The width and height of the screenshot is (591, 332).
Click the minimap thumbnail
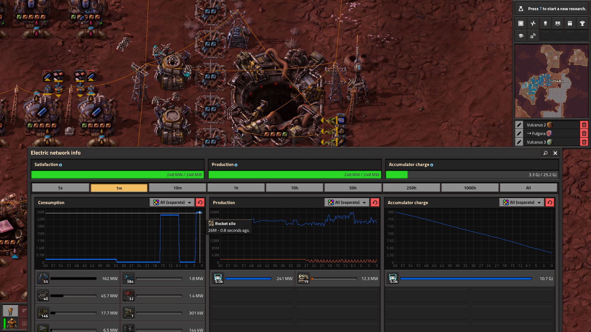point(551,81)
